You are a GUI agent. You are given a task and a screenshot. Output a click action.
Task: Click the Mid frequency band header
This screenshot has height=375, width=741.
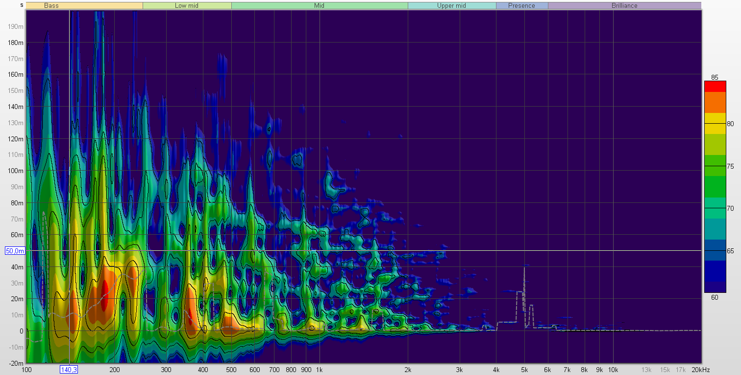click(x=319, y=5)
